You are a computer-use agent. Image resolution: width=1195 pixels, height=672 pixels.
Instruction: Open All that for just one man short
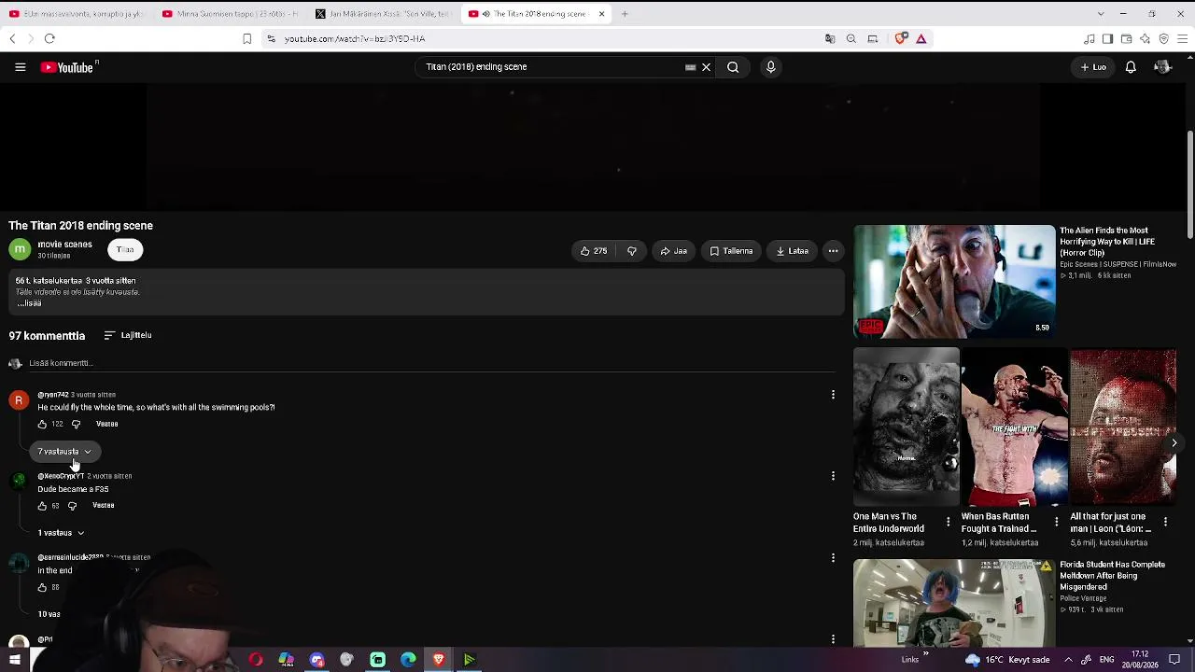point(1123,427)
